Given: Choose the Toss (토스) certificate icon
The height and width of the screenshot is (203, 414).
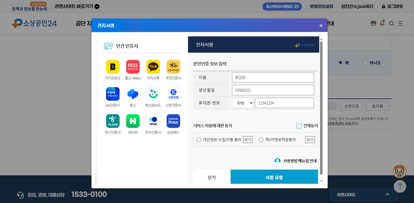Looking at the screenshot, I should click(133, 94).
